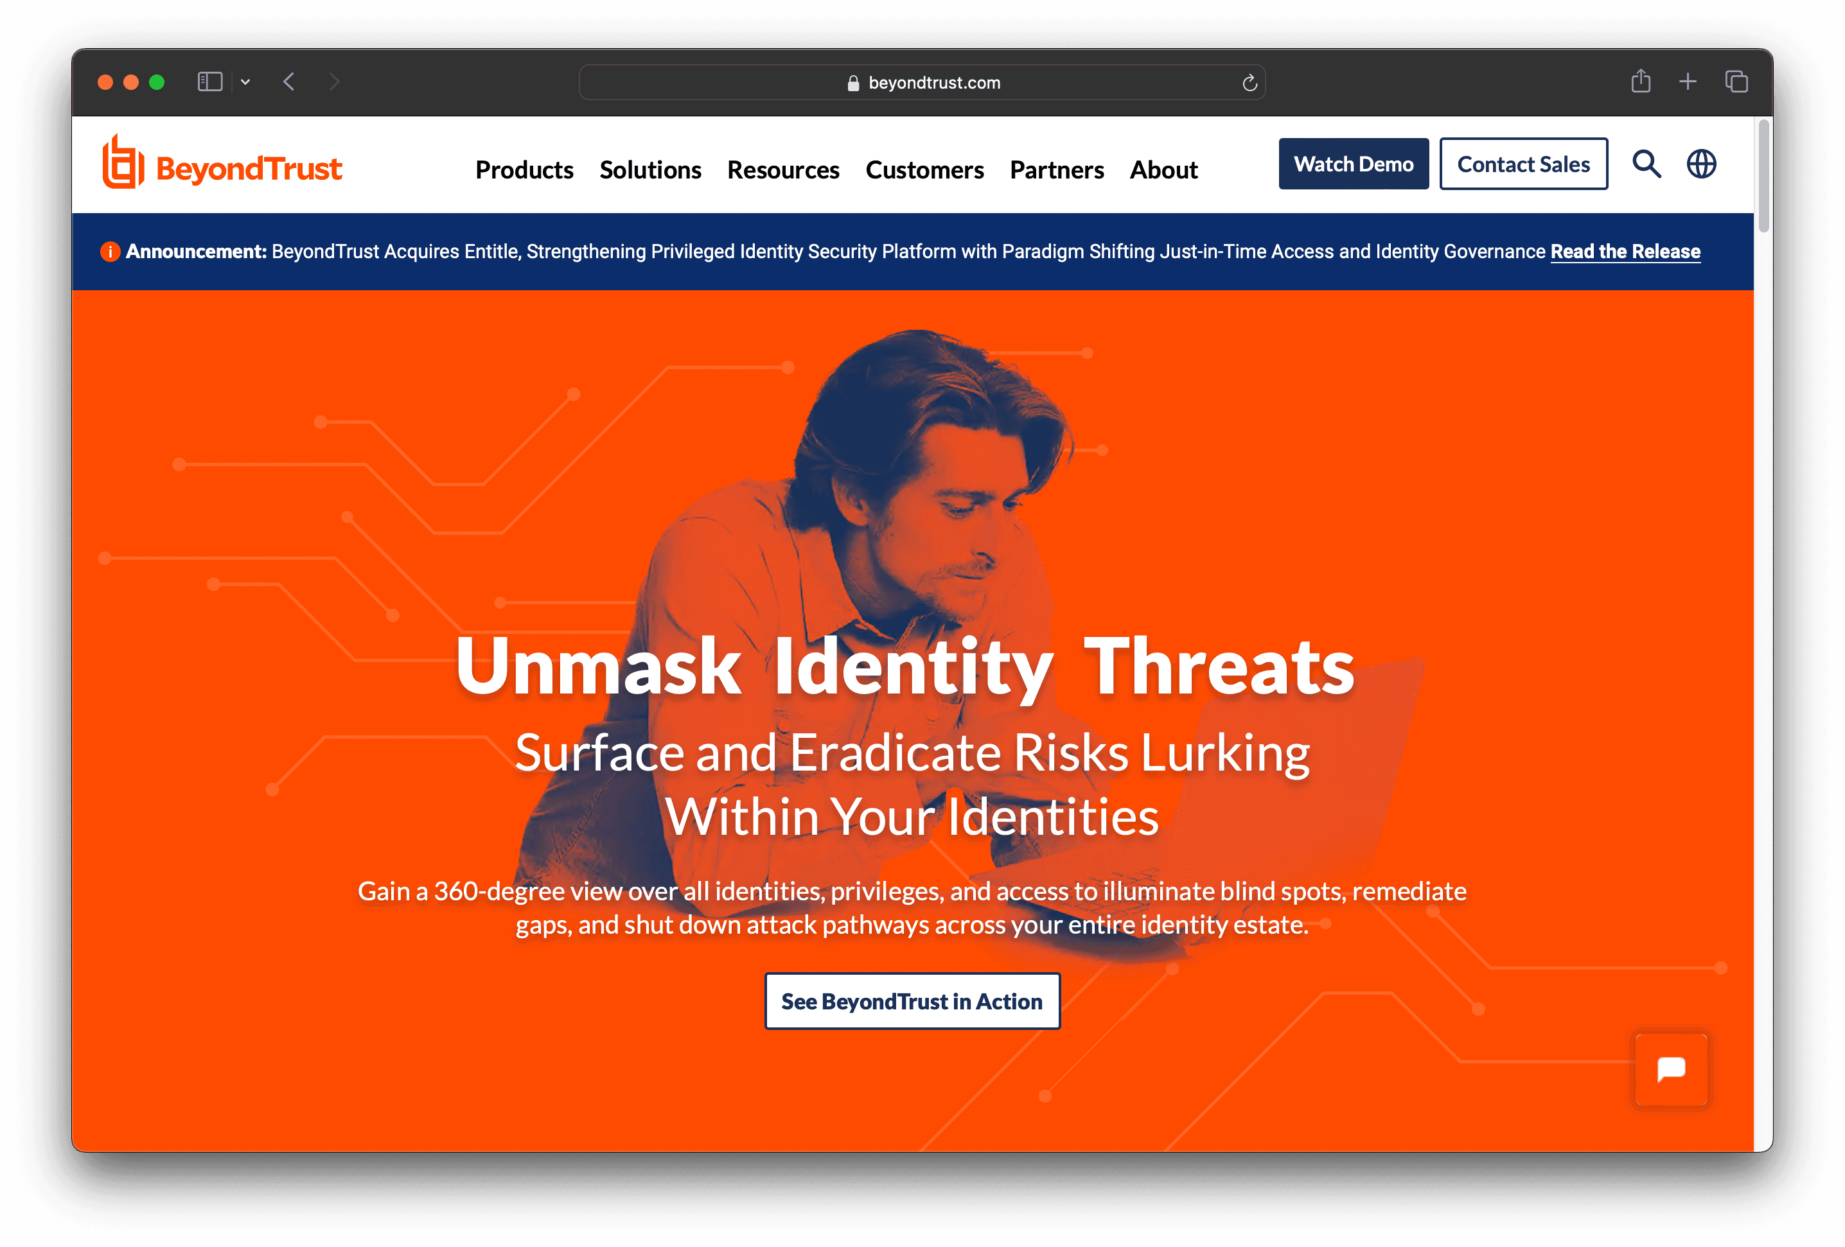Reload the page with refresh icon

click(1249, 83)
